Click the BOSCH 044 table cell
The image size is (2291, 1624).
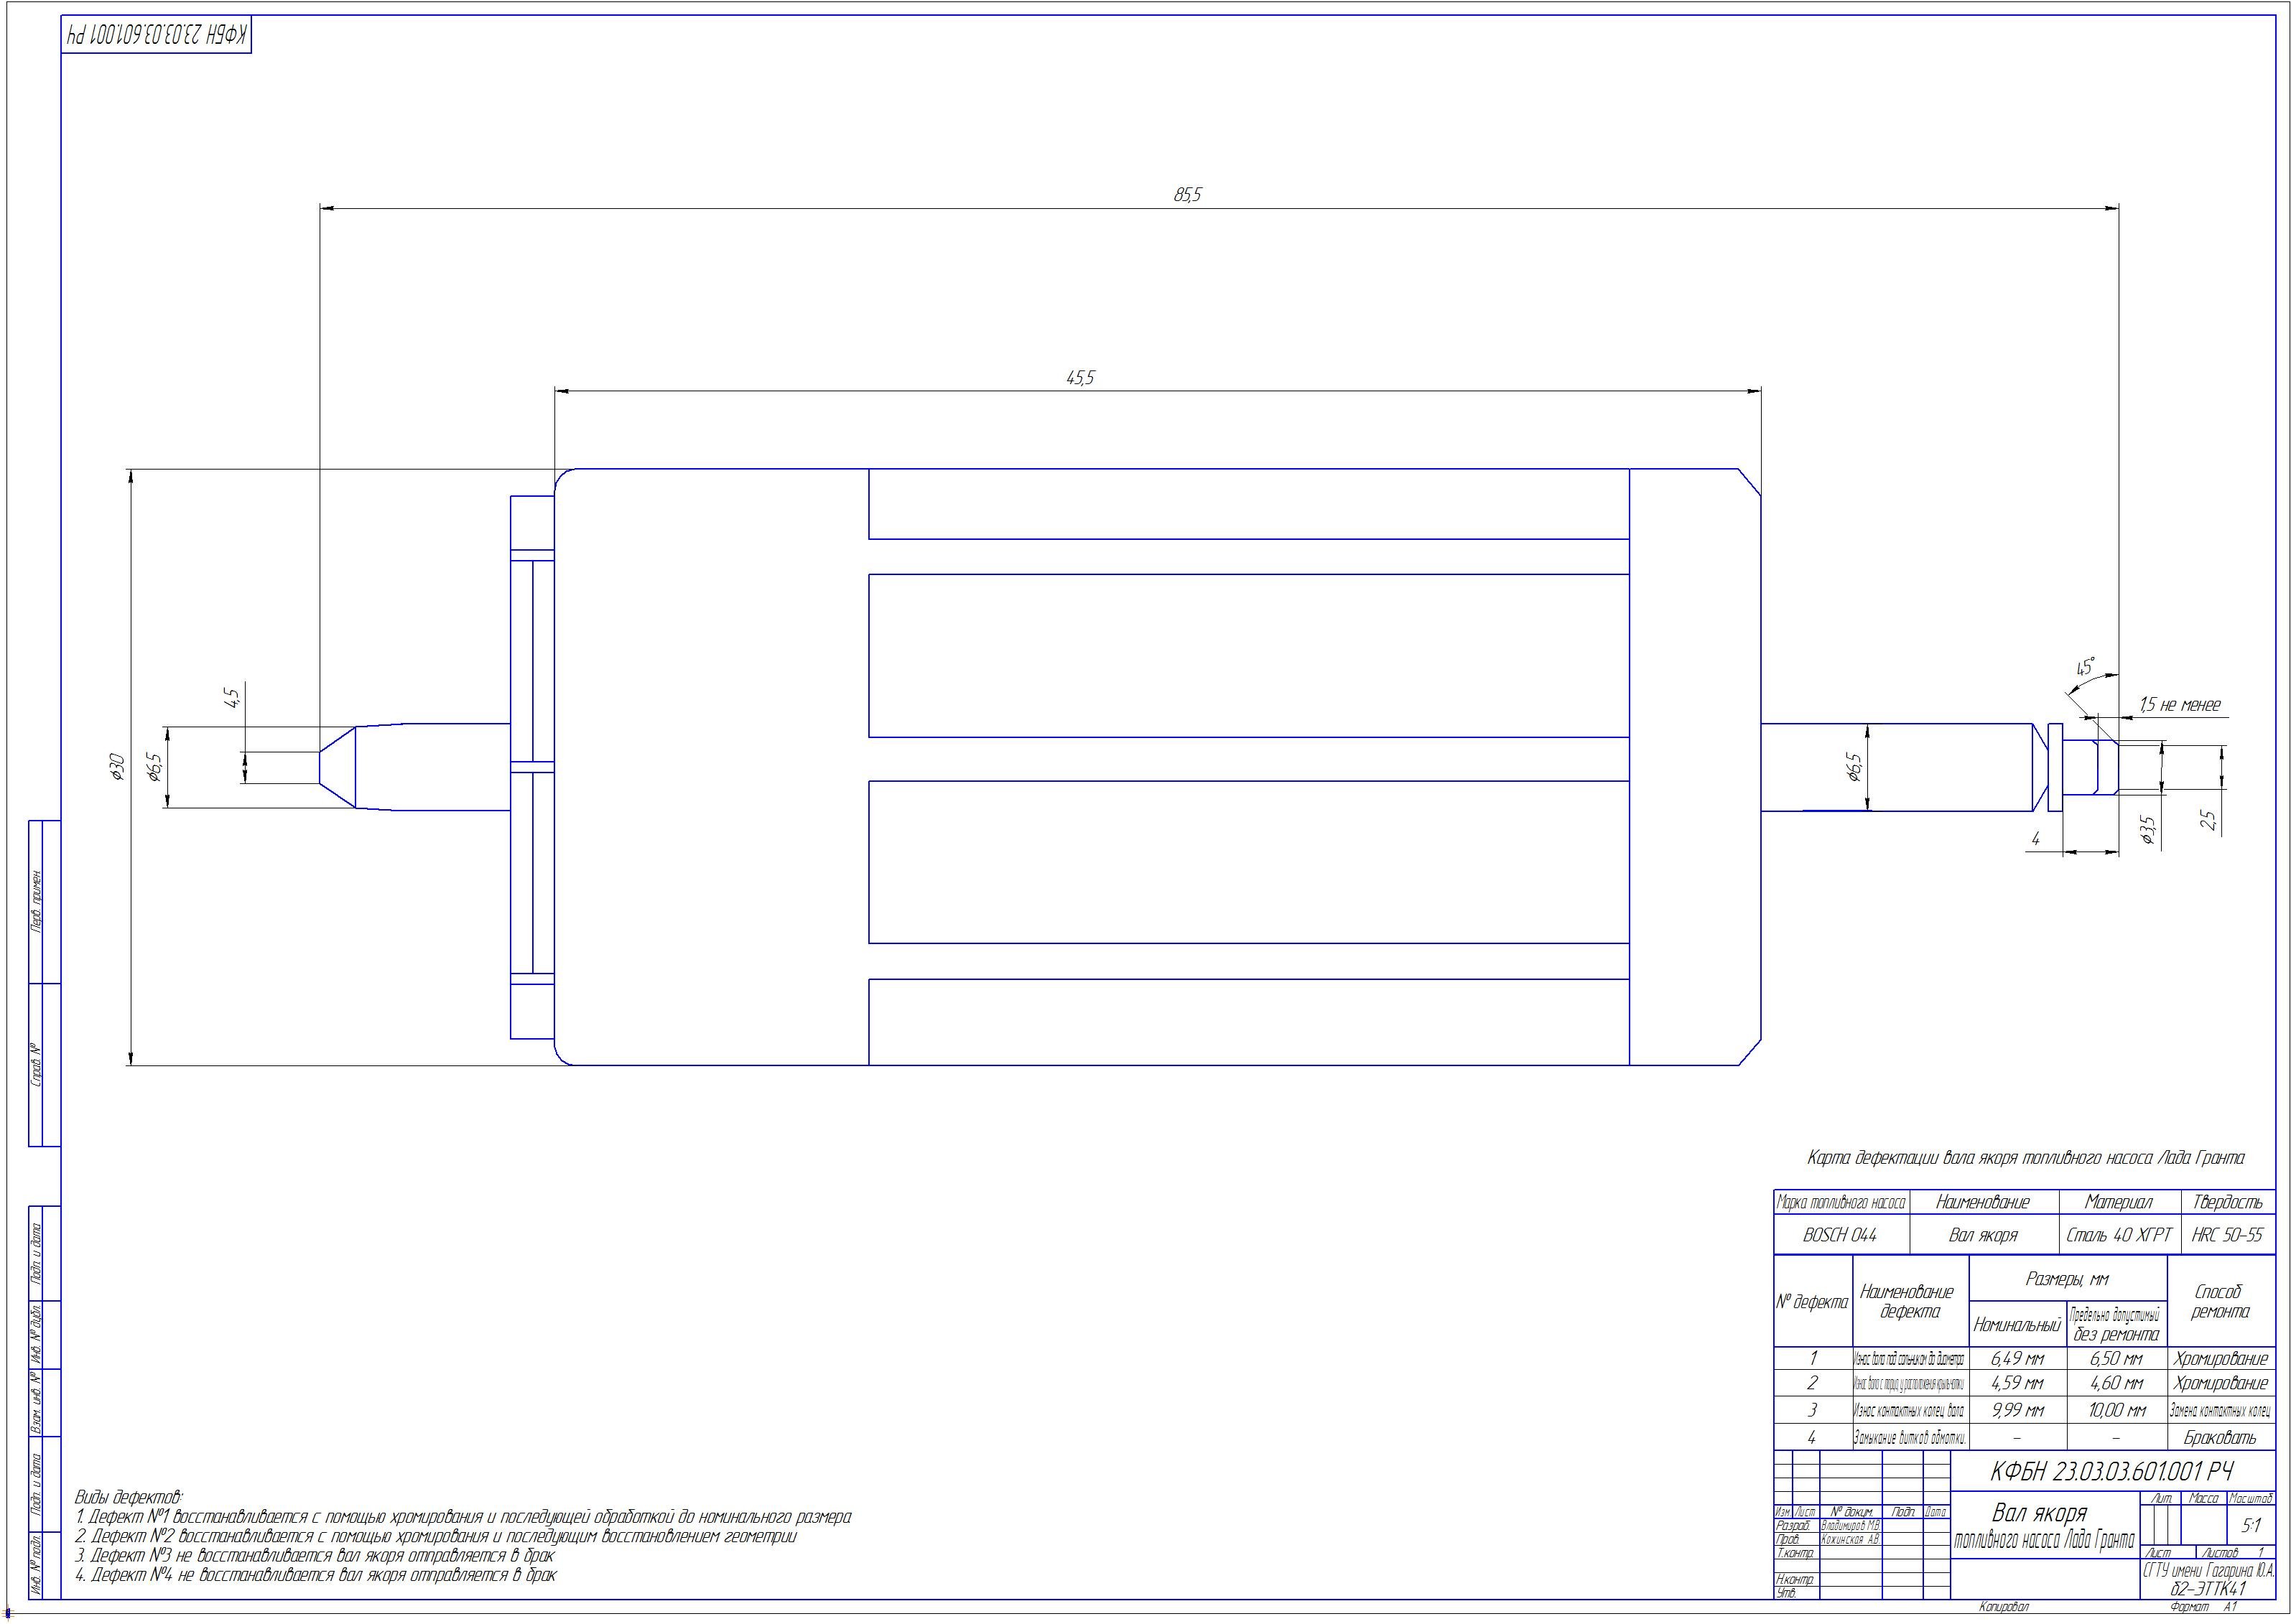coord(1840,1235)
